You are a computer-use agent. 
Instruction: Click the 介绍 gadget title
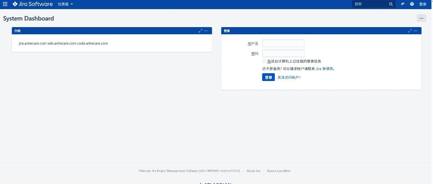point(17,31)
